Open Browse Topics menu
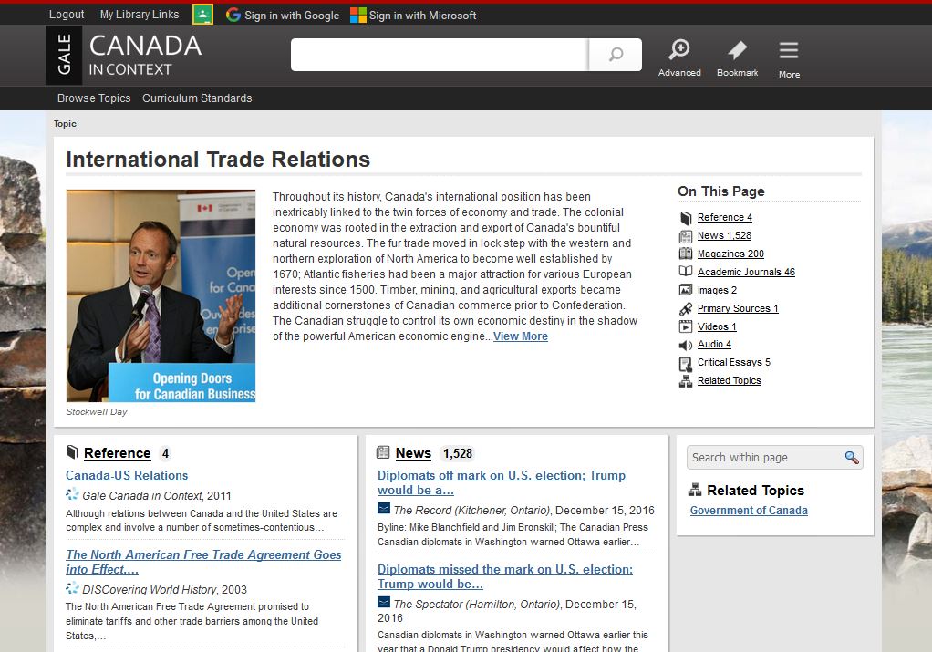This screenshot has width=932, height=652. tap(94, 98)
